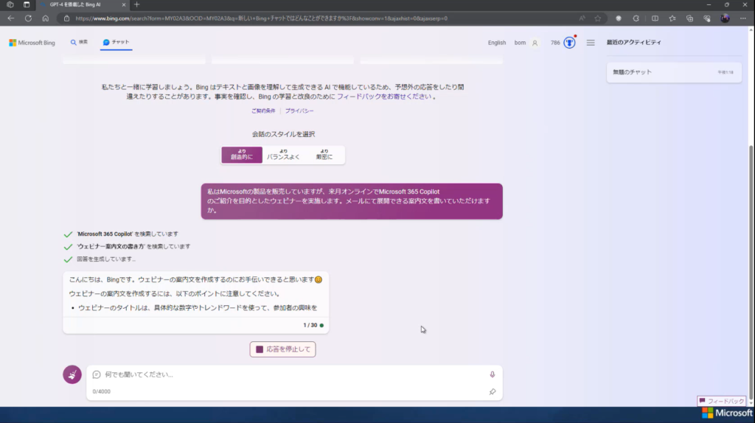Click the 回答を生成しています status line
The width and height of the screenshot is (755, 423).
106,259
